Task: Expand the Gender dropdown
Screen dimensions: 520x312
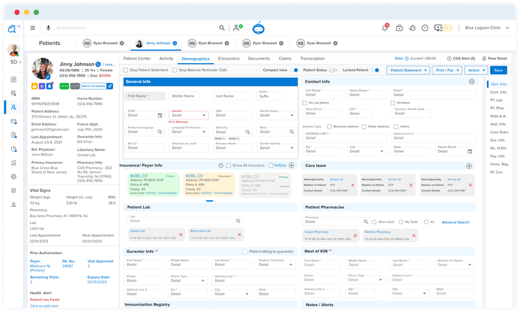Action: tap(204, 116)
